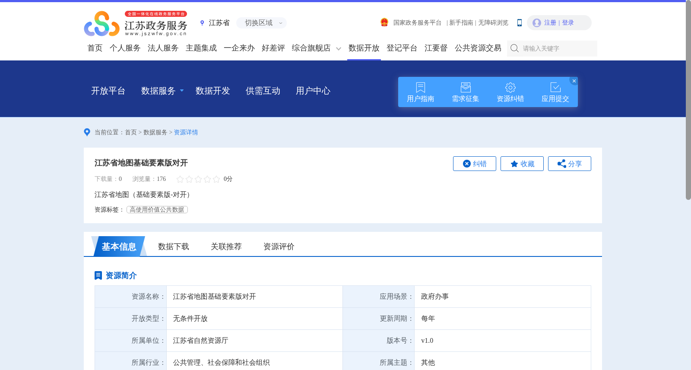Open 供需互动 in the blue banner
This screenshot has width=691, height=370.
[263, 91]
